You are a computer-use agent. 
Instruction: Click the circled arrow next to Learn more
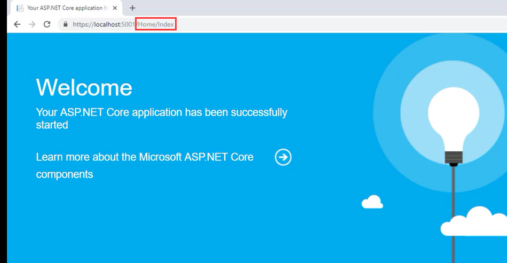283,157
